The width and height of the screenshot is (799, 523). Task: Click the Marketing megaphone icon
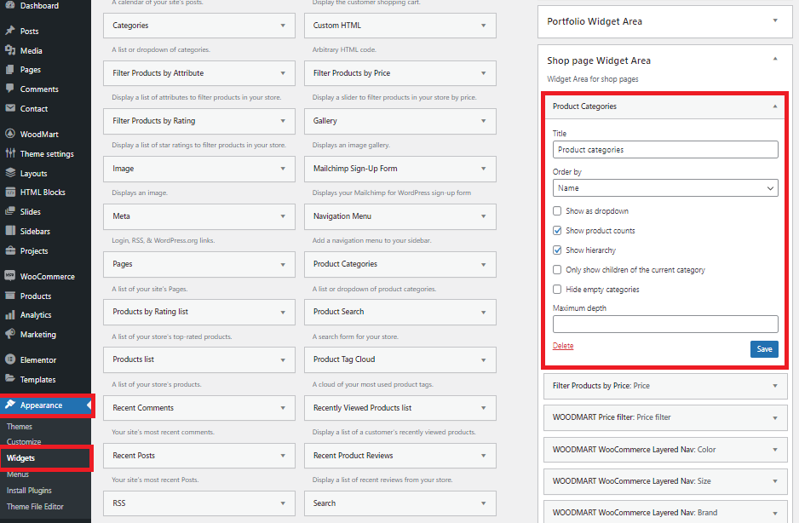pos(10,334)
